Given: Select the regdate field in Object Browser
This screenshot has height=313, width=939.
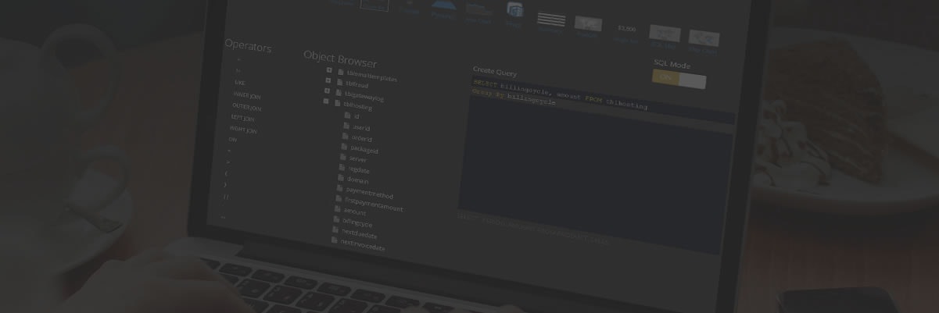Looking at the screenshot, I should [x=359, y=169].
